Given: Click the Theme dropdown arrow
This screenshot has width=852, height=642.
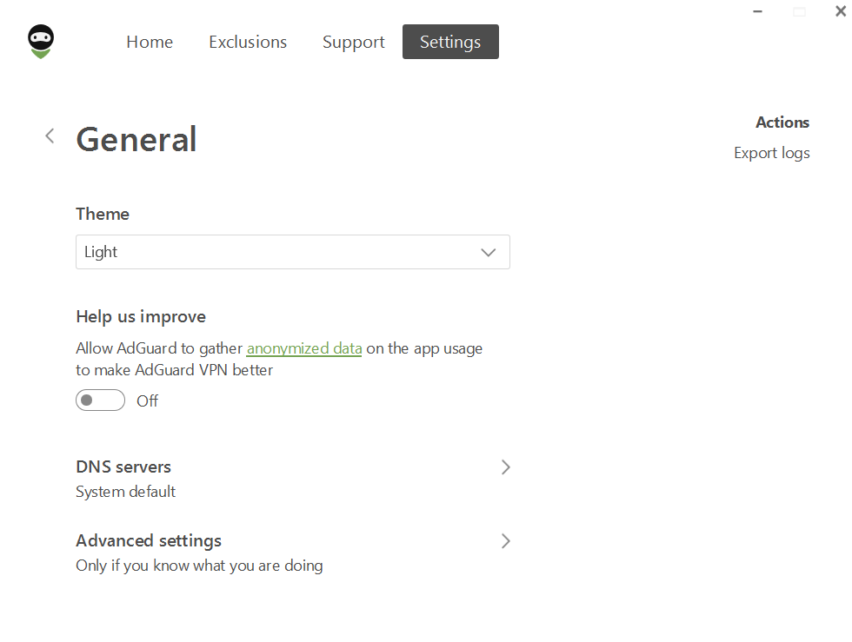Looking at the screenshot, I should pos(489,253).
